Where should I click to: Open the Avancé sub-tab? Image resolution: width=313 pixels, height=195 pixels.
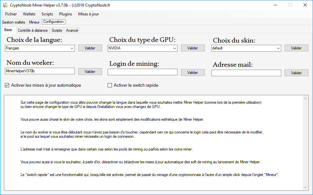coord(72,30)
